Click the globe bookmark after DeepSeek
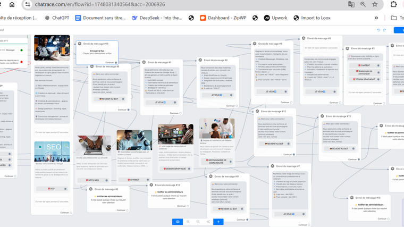 coord(191,18)
